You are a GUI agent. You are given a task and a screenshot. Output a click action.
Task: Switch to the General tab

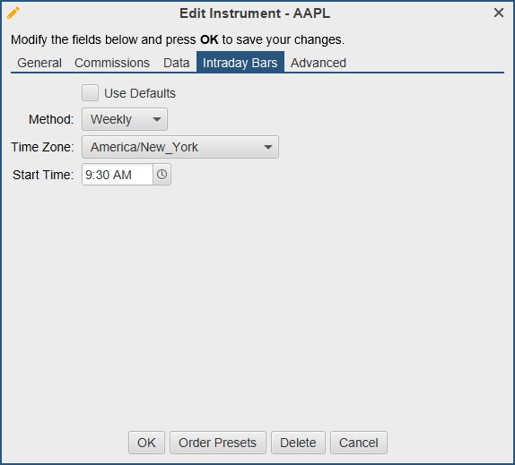coord(39,63)
